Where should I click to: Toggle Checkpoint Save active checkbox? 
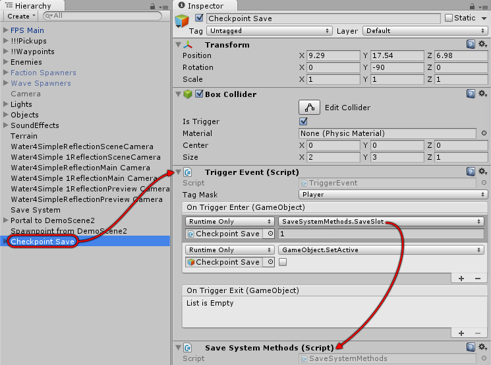(x=199, y=18)
